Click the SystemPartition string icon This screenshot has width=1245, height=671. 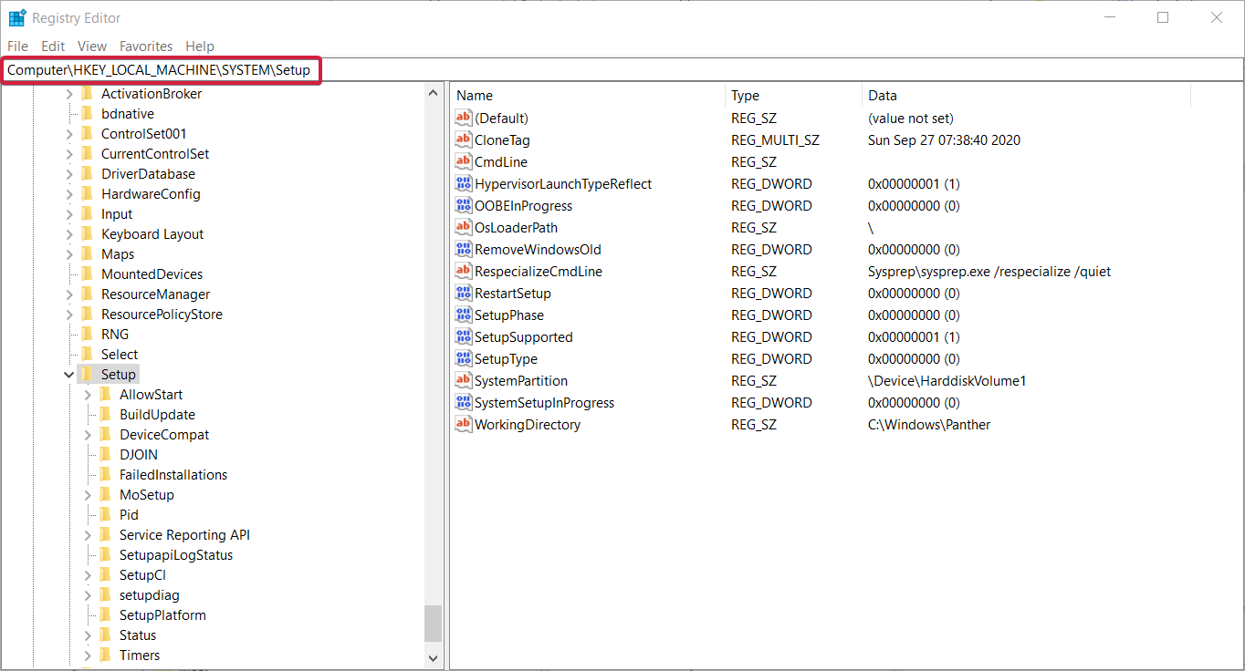[464, 381]
